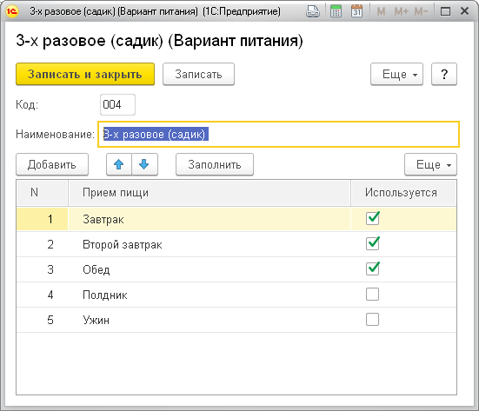This screenshot has width=479, height=411.
Task: Enable the Ужин checkbox
Action: 372,320
